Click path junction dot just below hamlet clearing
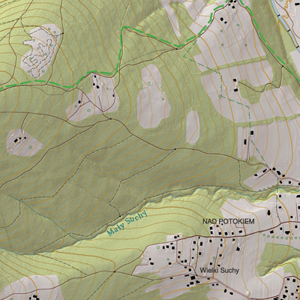This screenshot has width=300, height=300. [111, 118]
